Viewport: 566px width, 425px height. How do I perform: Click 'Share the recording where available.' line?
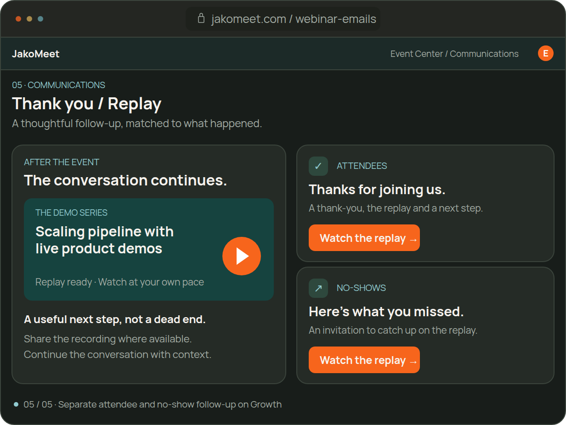tap(108, 339)
